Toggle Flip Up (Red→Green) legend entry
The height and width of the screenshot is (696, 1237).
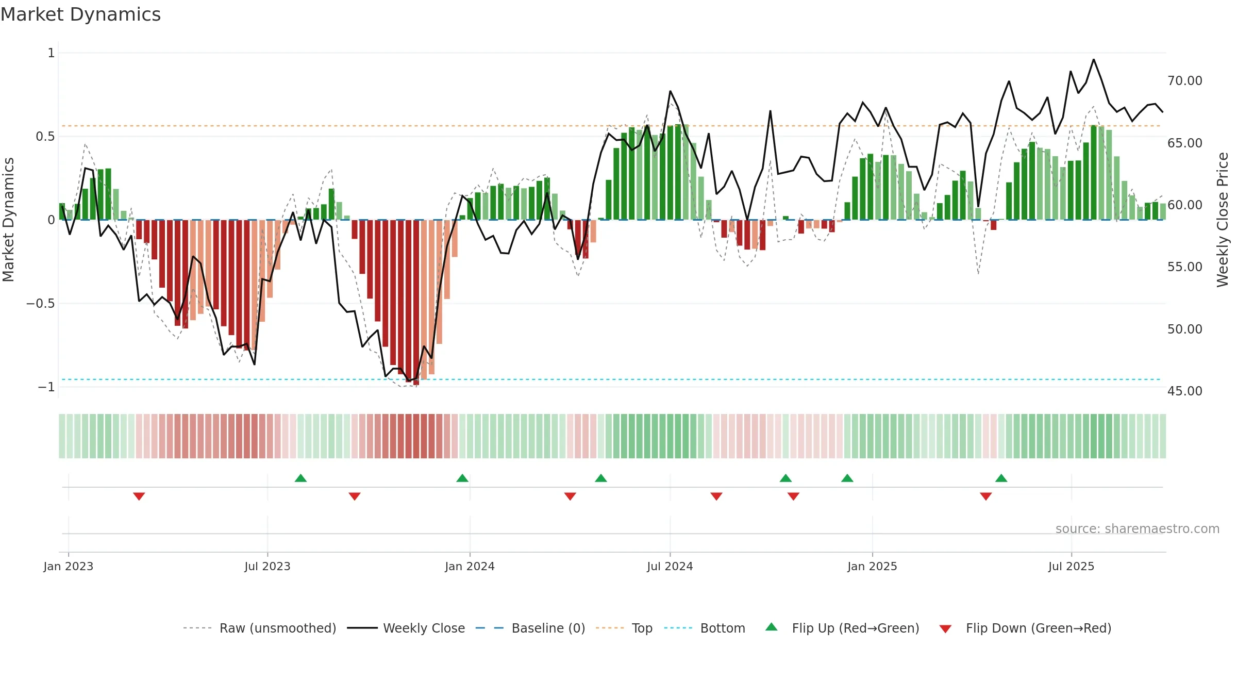[x=842, y=628]
